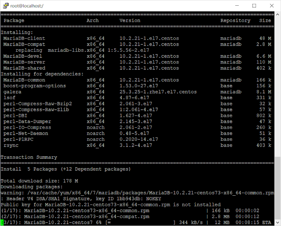Click the 'MariaDB-client' package name
This screenshot has height=226, width=281.
pos(24,38)
